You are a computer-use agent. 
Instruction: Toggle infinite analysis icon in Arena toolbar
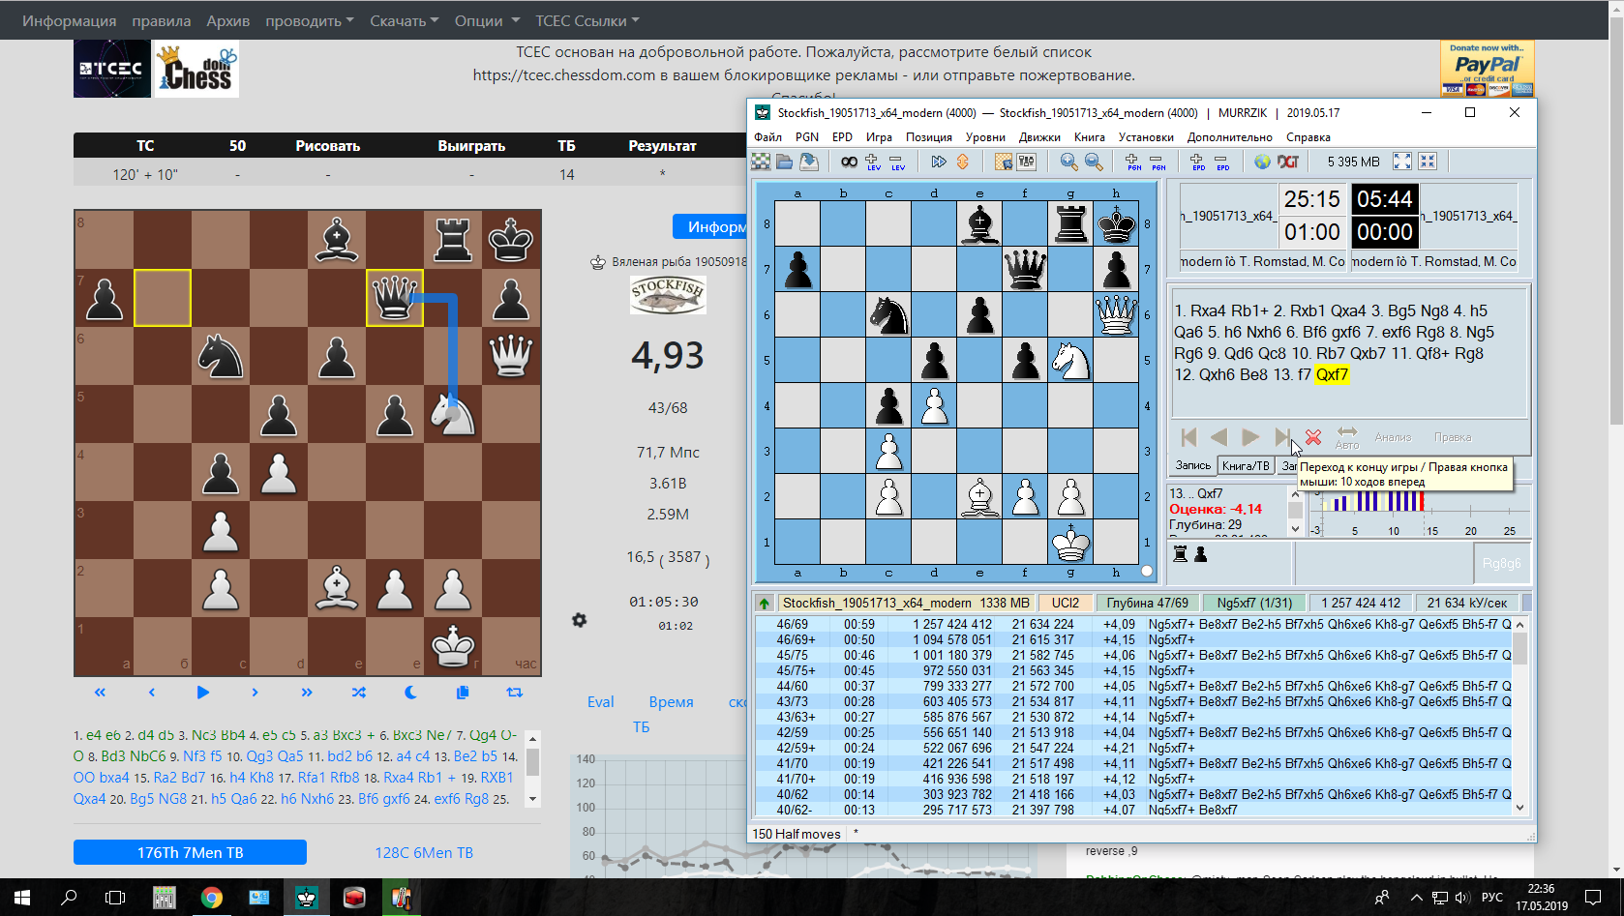point(849,162)
